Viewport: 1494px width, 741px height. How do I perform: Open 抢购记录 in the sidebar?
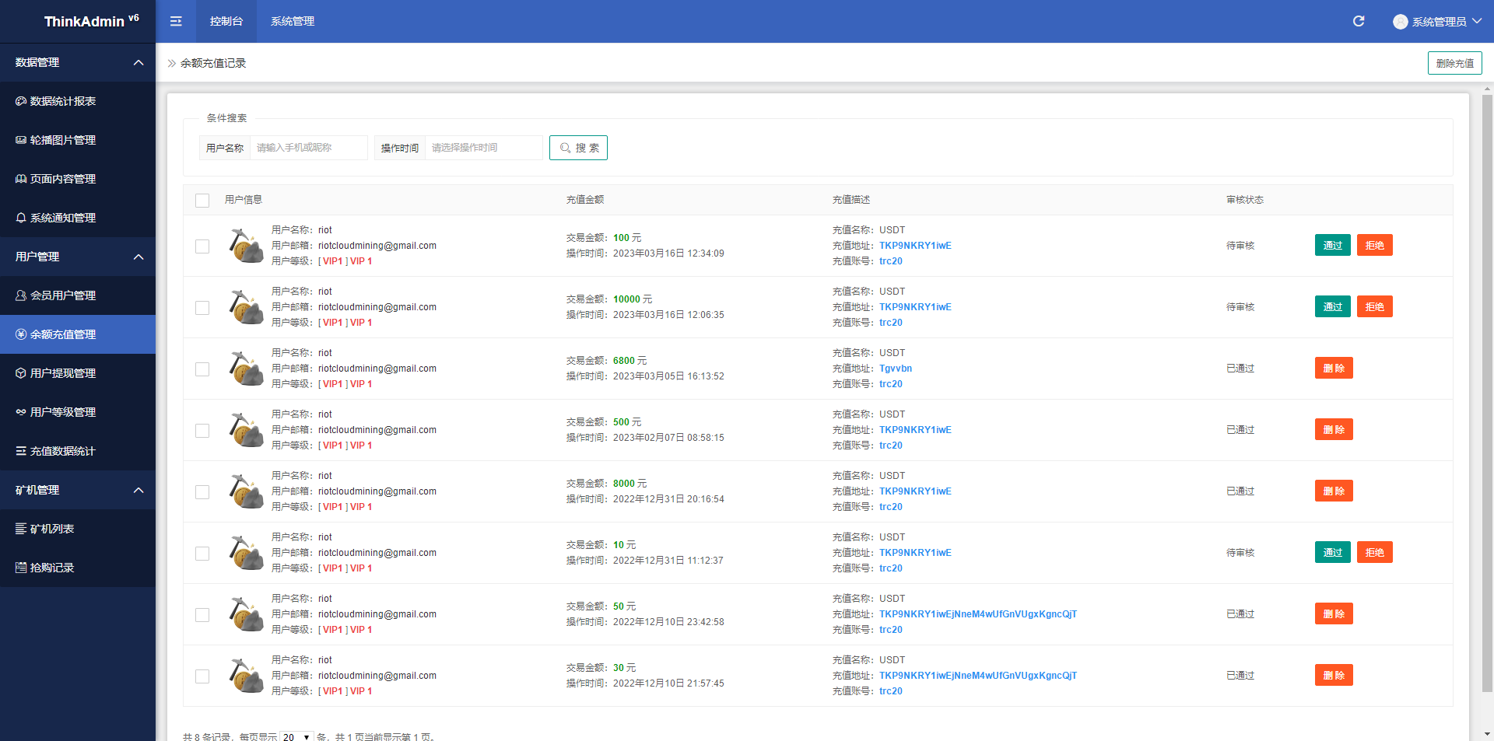coord(51,568)
